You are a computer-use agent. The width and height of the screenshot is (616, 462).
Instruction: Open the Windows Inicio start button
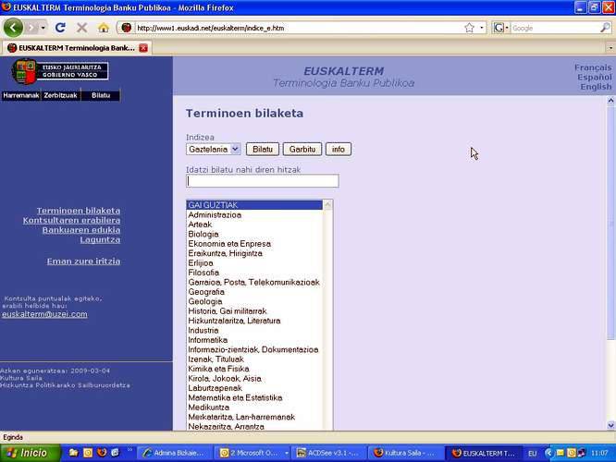[31, 453]
